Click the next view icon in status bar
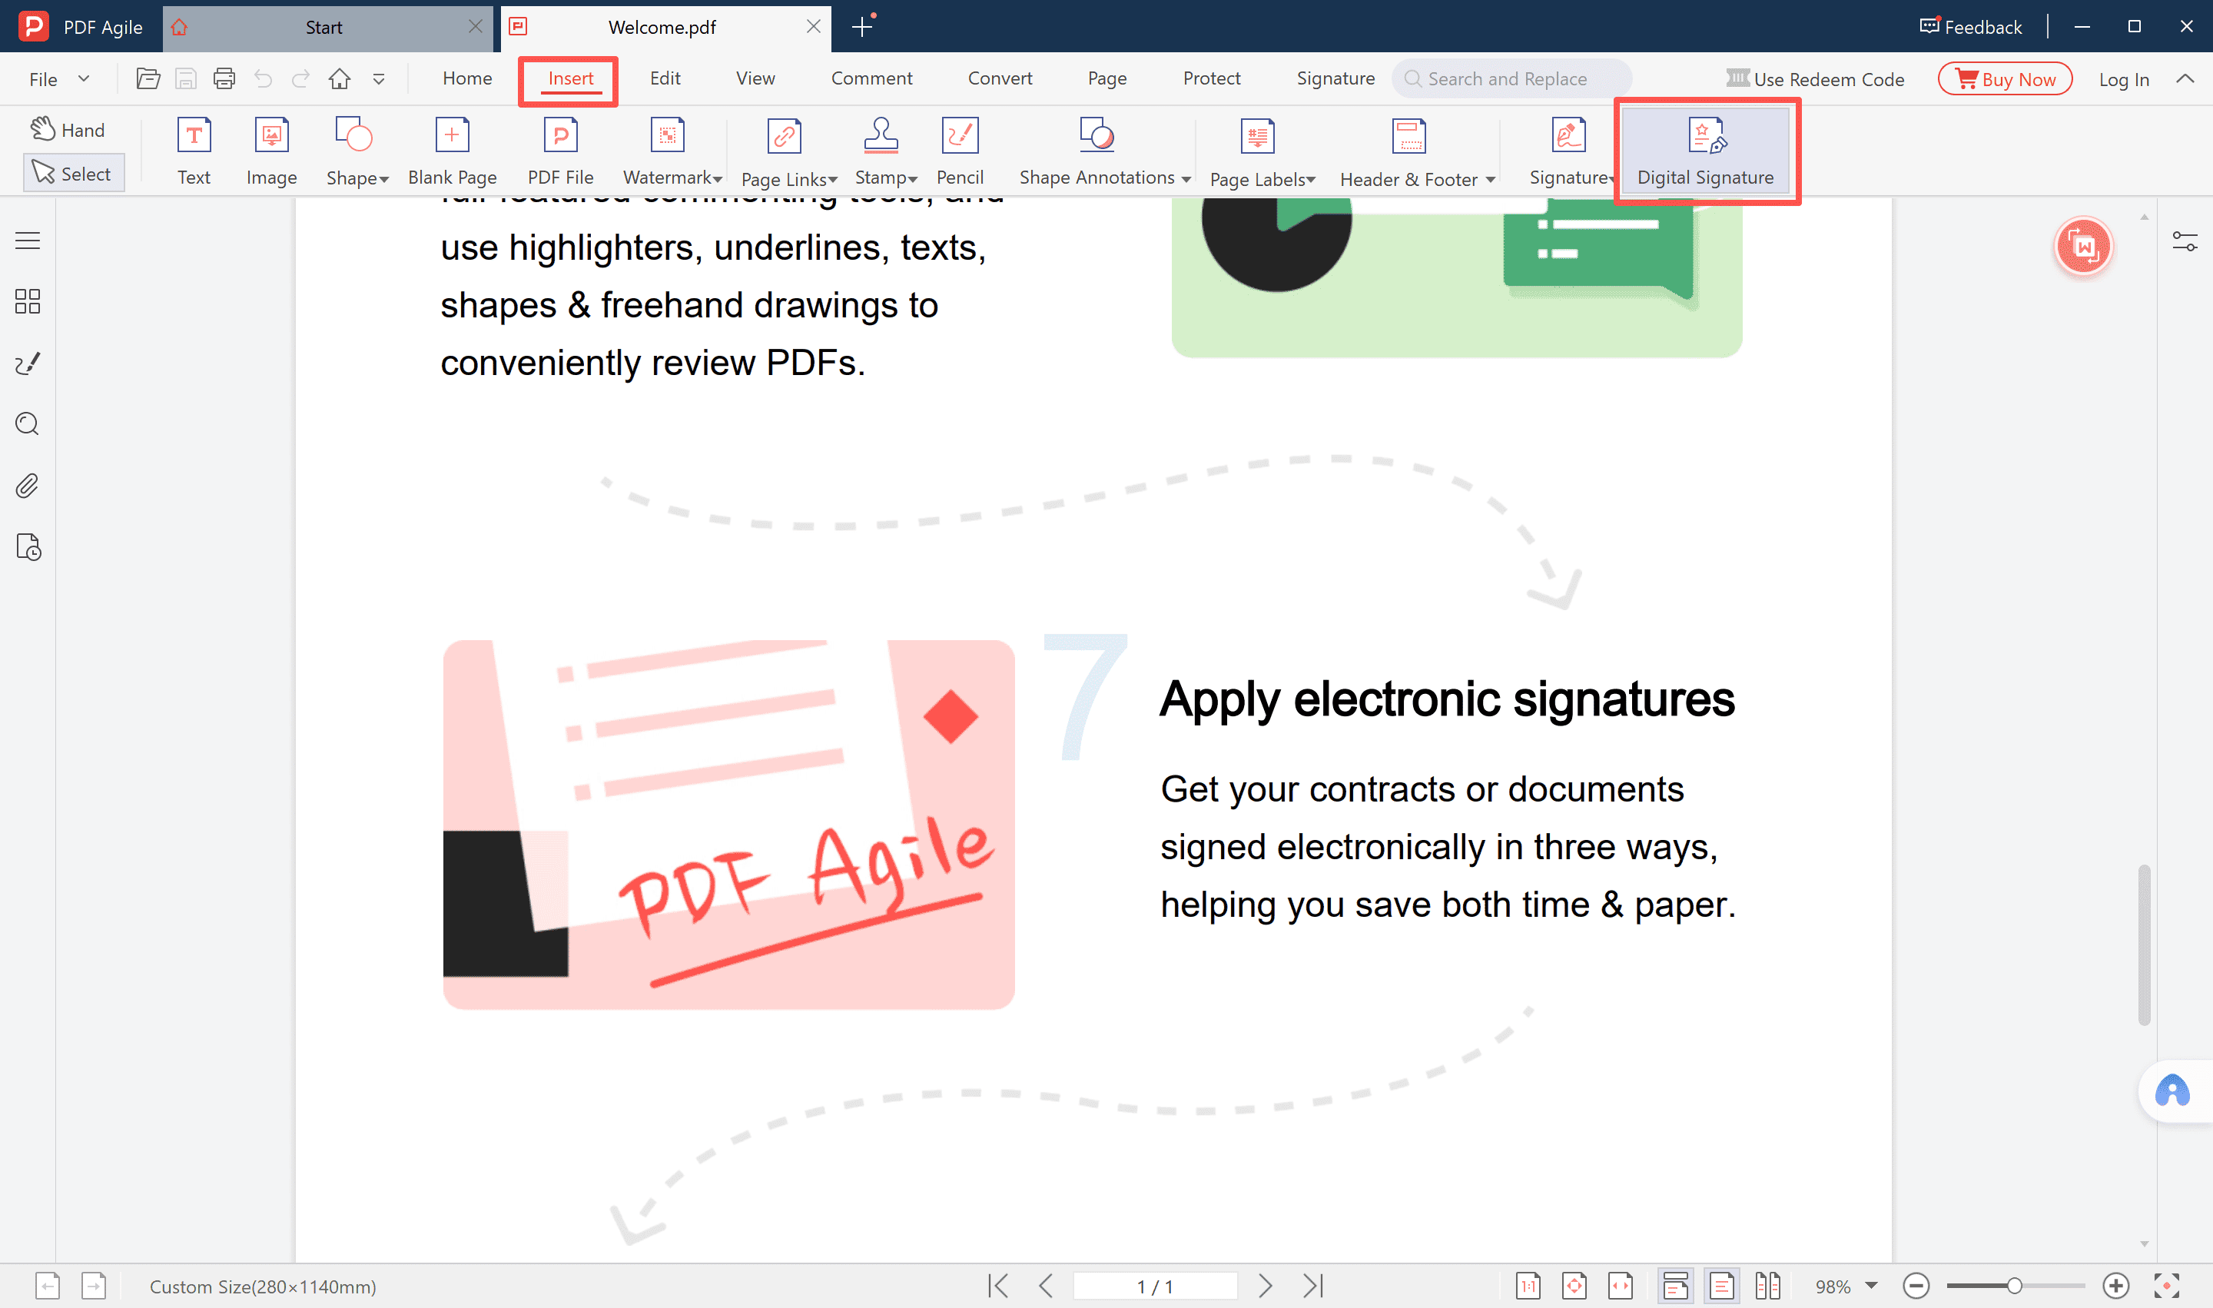This screenshot has width=2213, height=1308. (94, 1286)
